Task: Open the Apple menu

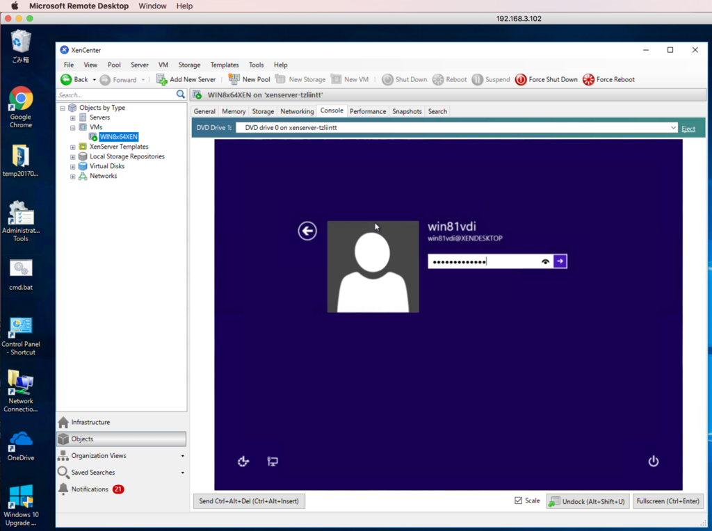Action: [15, 6]
